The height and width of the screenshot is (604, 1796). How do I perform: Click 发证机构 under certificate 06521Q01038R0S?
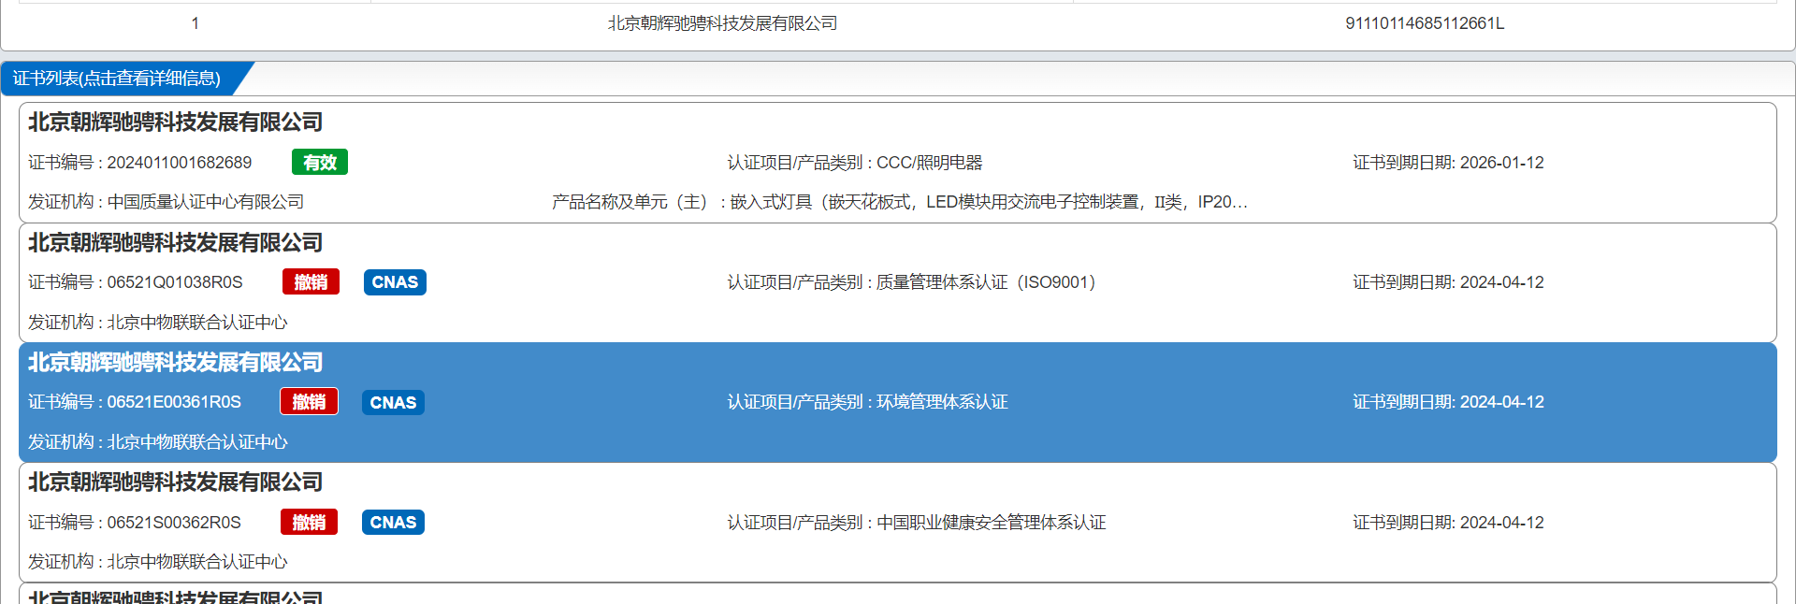point(158,323)
